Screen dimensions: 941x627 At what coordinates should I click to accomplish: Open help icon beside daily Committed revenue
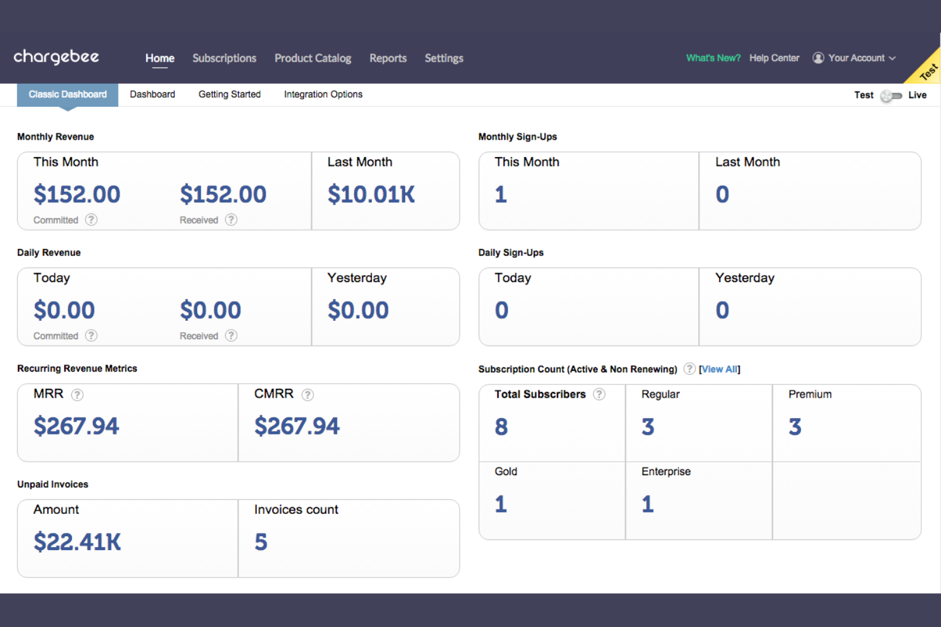click(x=92, y=335)
